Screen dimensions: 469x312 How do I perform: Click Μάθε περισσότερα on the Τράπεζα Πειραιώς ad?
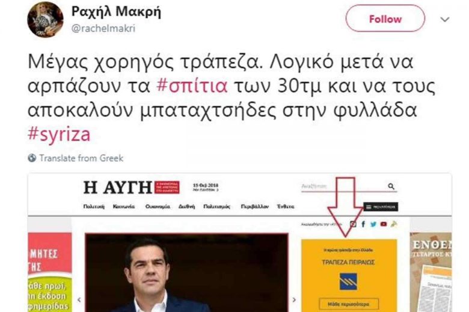[x=349, y=304]
